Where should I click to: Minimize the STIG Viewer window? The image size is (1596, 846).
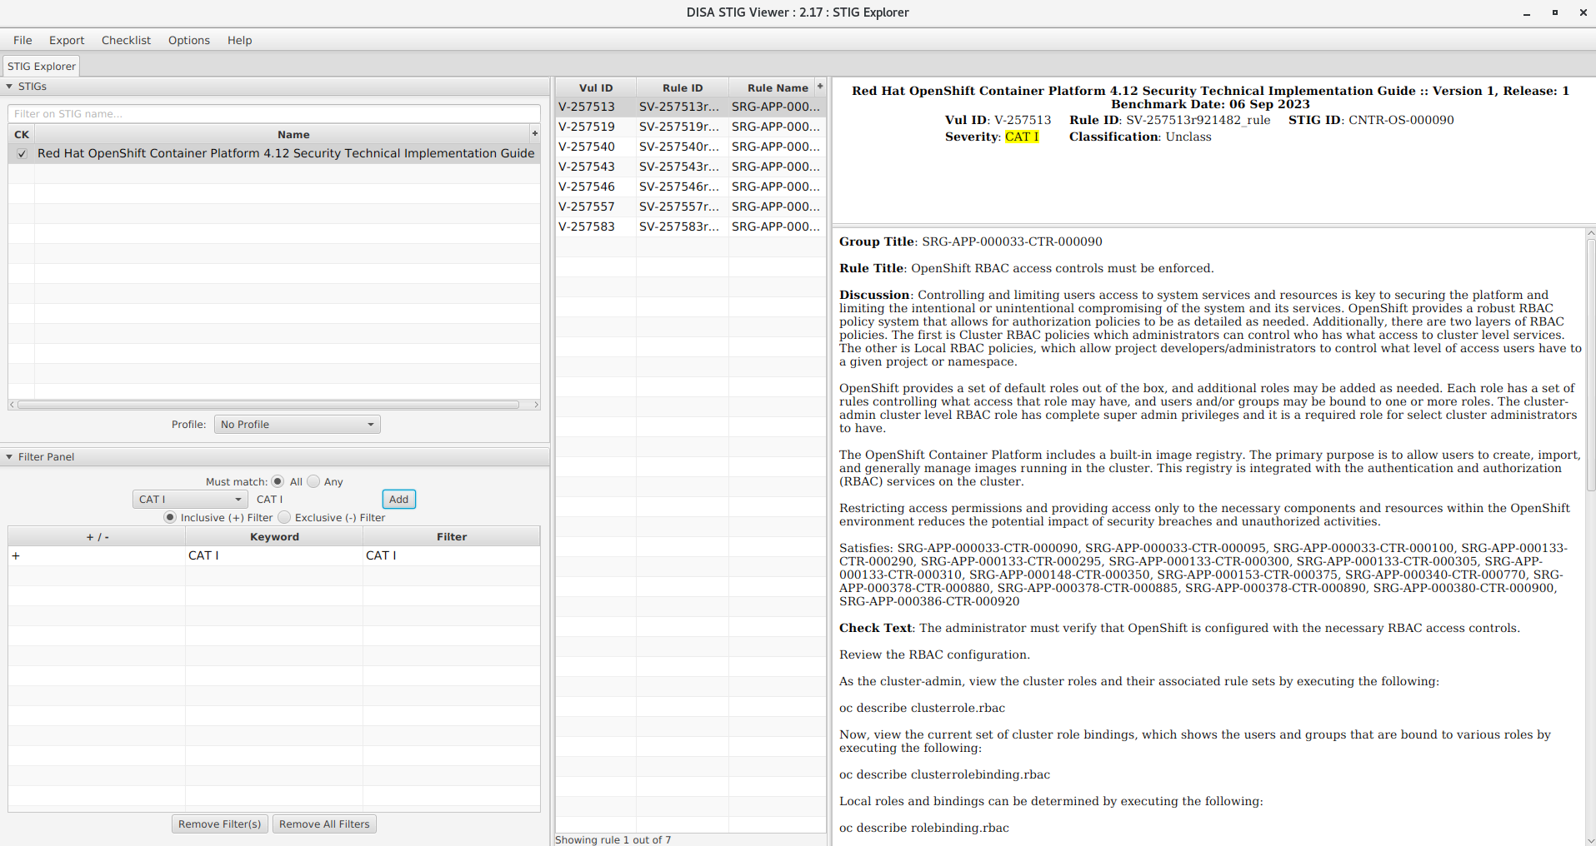[1526, 12]
